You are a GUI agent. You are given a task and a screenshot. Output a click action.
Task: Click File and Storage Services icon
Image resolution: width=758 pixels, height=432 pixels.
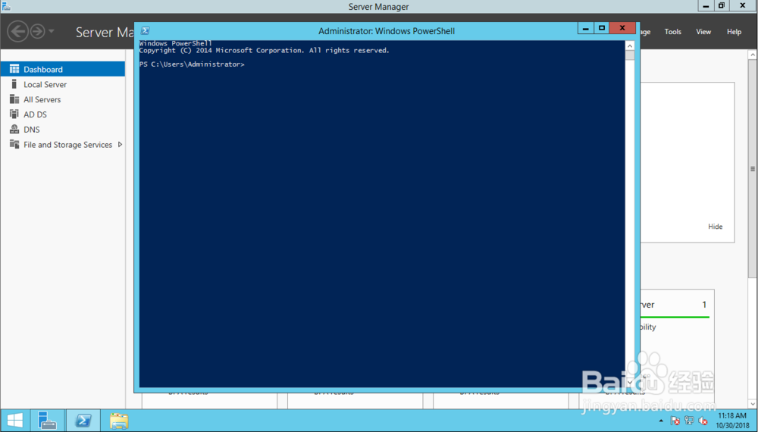[x=14, y=144]
